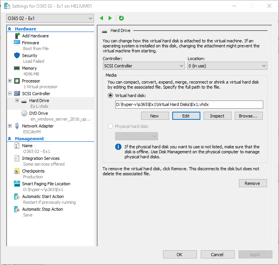Click the 'Production' checkpoints text
This screenshot has height=265, width=279.
pos(33,177)
